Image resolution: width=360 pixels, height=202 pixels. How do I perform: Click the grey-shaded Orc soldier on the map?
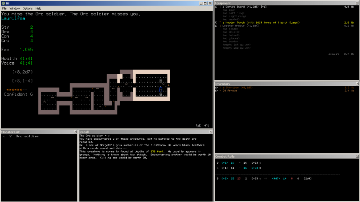tap(161, 81)
